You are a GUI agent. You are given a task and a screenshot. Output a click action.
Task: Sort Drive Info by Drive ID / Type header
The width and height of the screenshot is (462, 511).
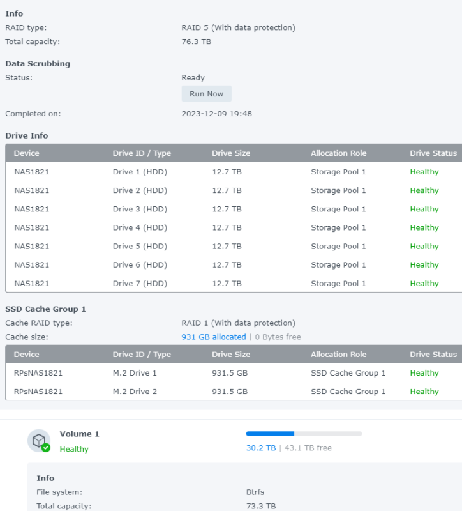tap(142, 153)
